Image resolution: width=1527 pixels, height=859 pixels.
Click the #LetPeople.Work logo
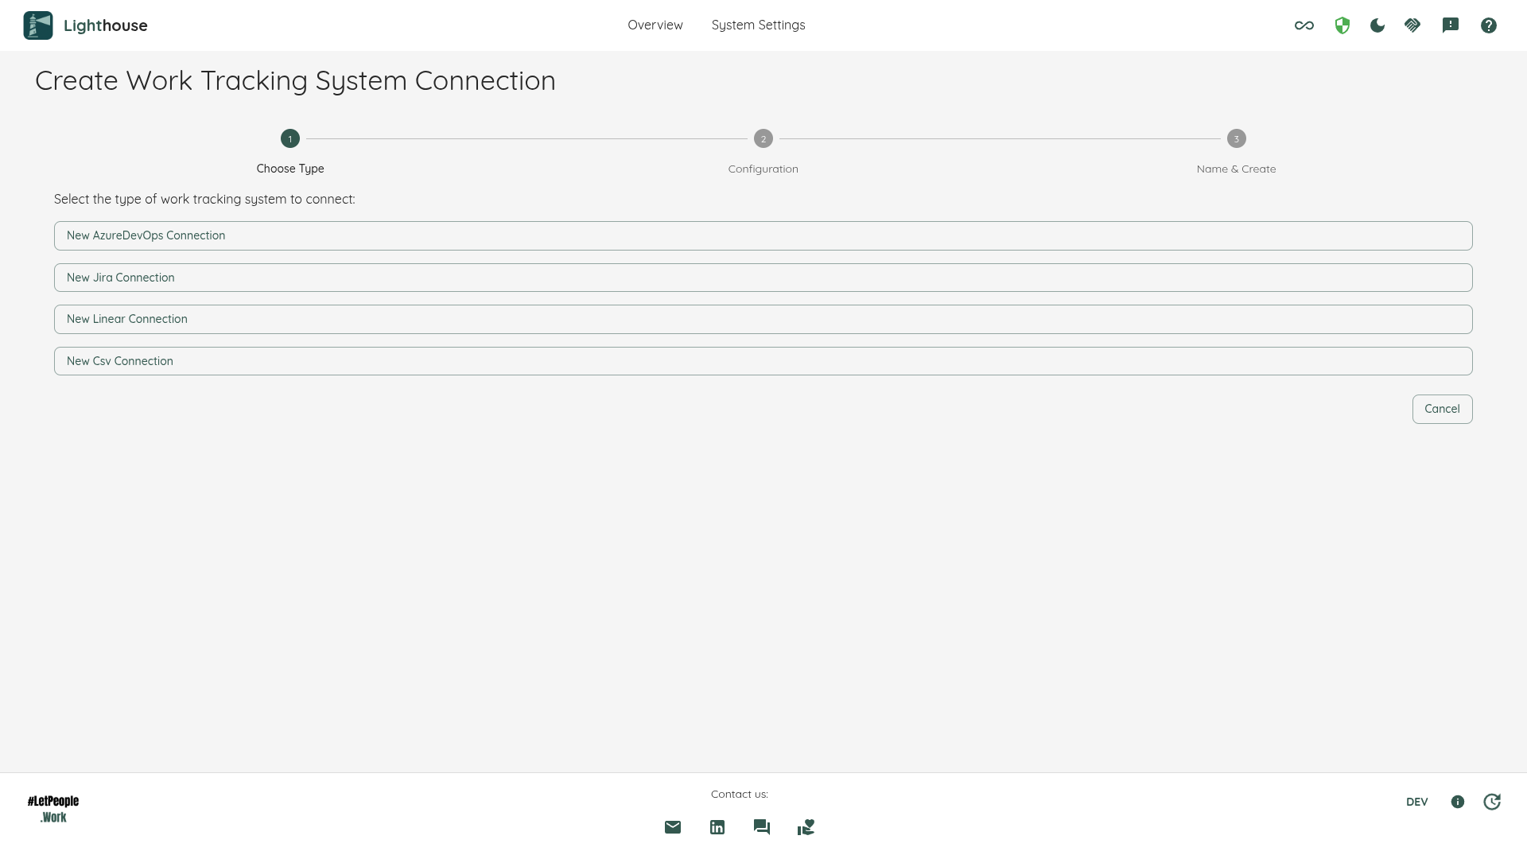click(52, 807)
